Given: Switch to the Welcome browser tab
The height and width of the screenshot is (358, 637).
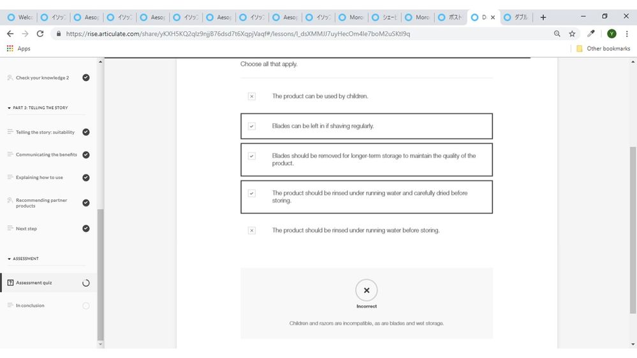Looking at the screenshot, I should (x=20, y=17).
